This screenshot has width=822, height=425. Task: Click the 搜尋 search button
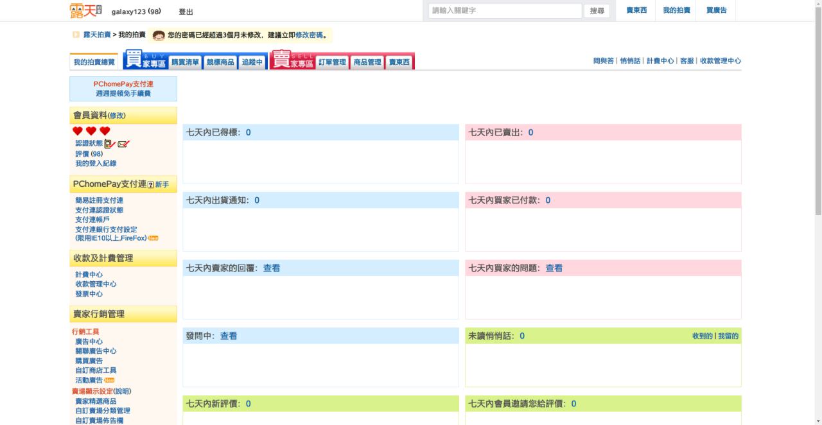tap(597, 11)
